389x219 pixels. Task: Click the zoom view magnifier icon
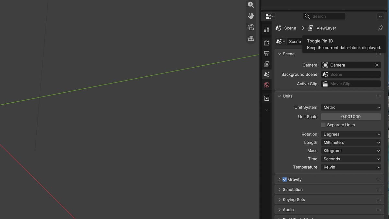[x=251, y=5]
